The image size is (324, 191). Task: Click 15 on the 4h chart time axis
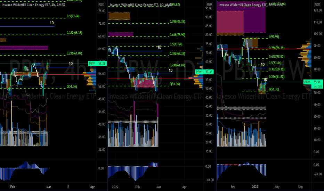pyautogui.click(x=68, y=187)
